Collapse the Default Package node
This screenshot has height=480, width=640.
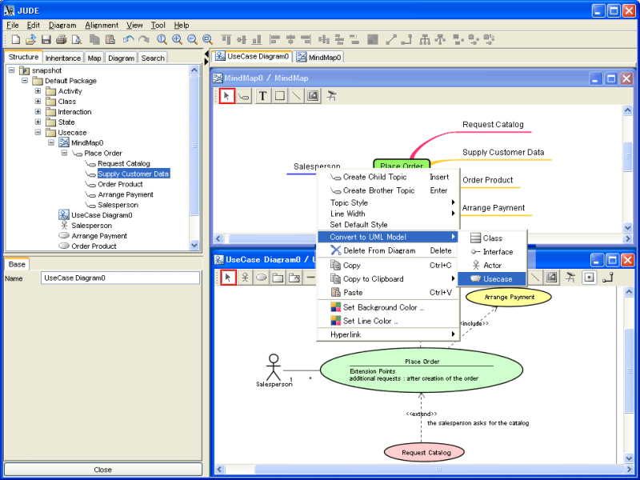point(25,81)
